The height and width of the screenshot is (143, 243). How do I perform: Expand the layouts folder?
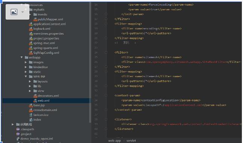click(x=30, y=81)
